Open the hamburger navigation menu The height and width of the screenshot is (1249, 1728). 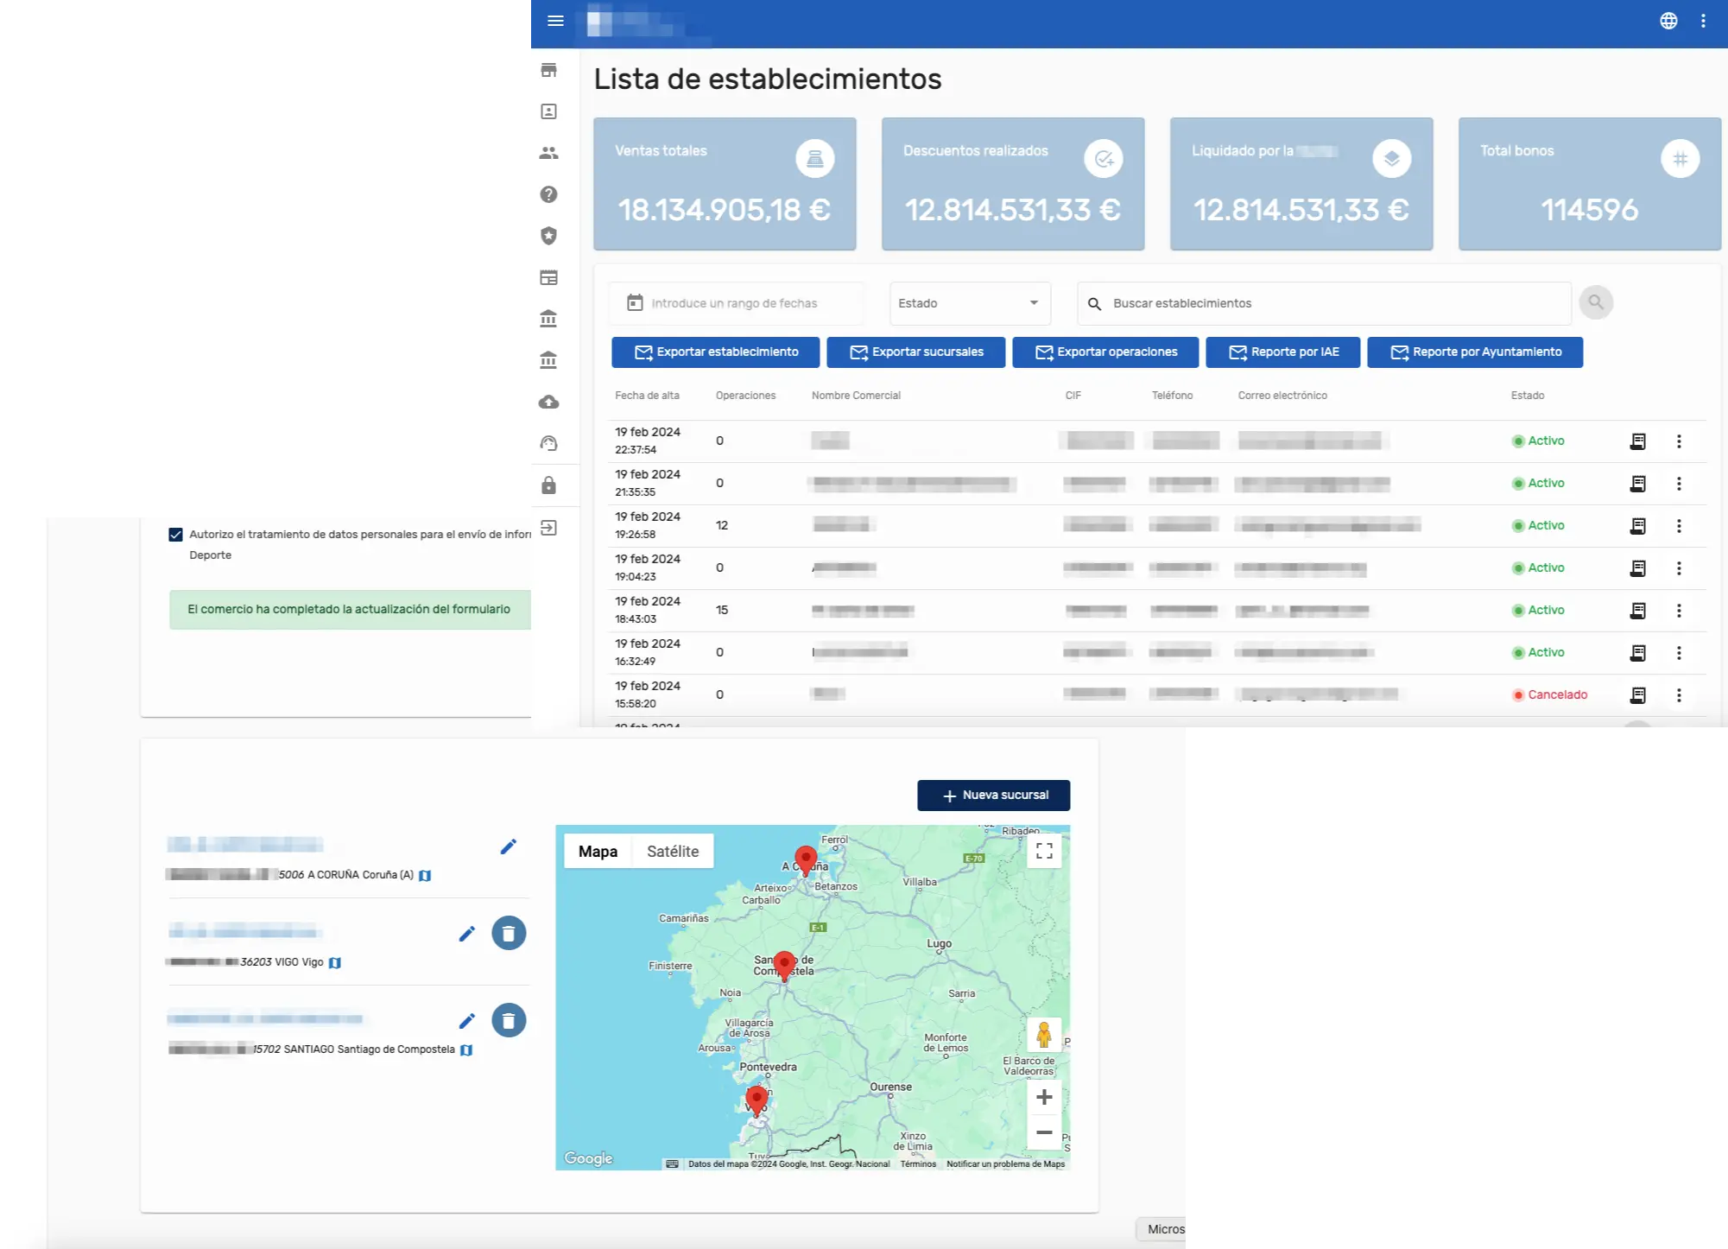coord(555,21)
